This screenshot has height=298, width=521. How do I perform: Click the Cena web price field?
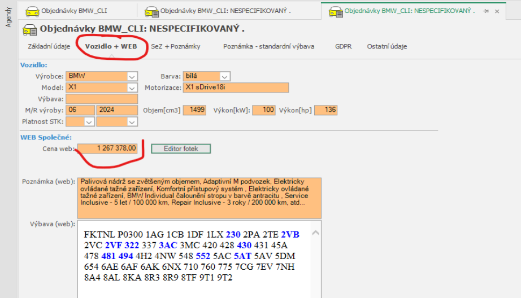click(107, 148)
